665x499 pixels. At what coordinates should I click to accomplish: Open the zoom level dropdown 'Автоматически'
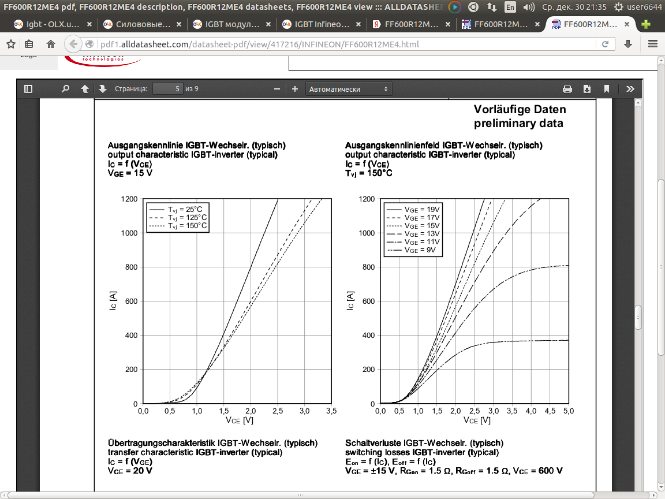(x=348, y=89)
